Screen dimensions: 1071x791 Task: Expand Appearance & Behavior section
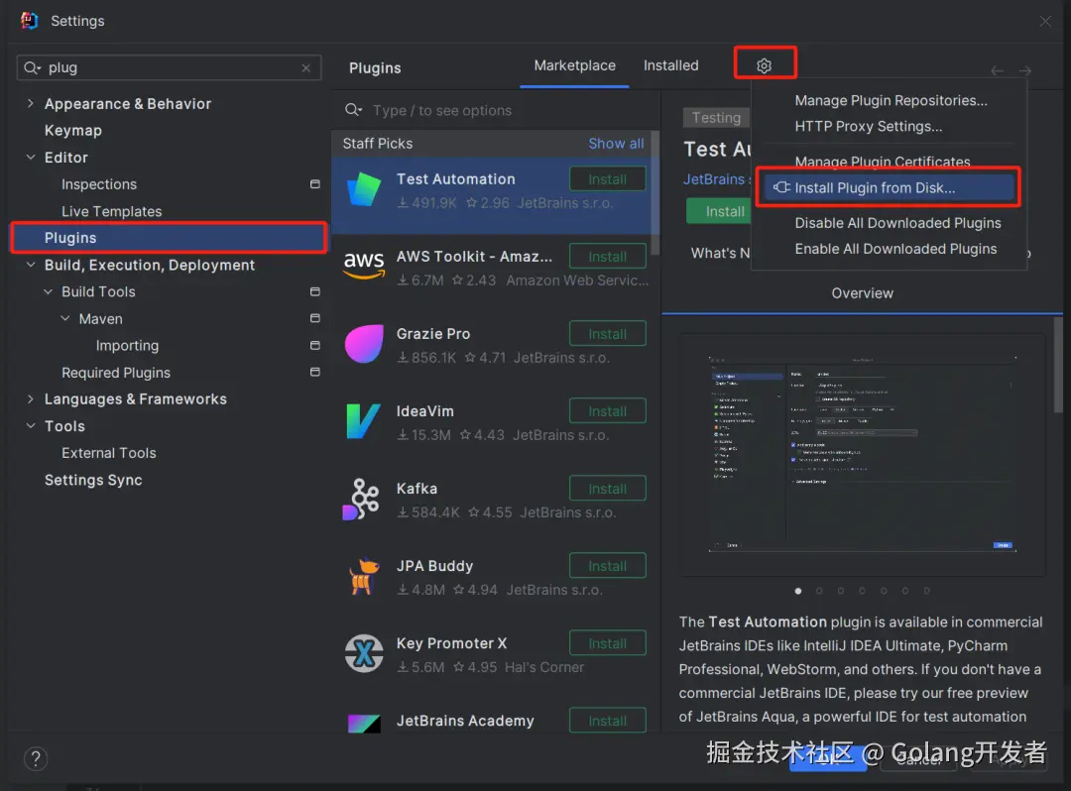tap(30, 103)
